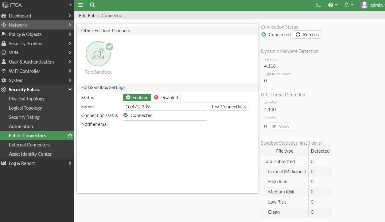Launch the CLI console icon
385x222 pixels.
click(318, 5)
